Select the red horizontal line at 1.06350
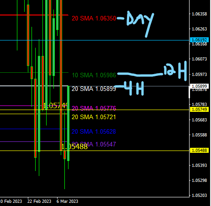The height and width of the screenshot is (206, 211). 34,15
